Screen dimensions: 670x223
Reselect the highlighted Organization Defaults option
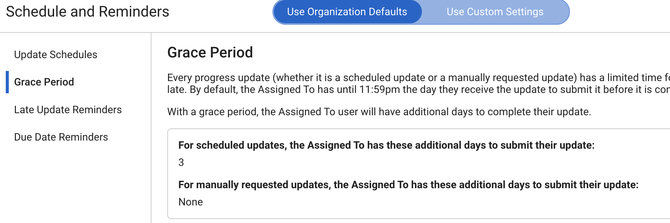347,11
